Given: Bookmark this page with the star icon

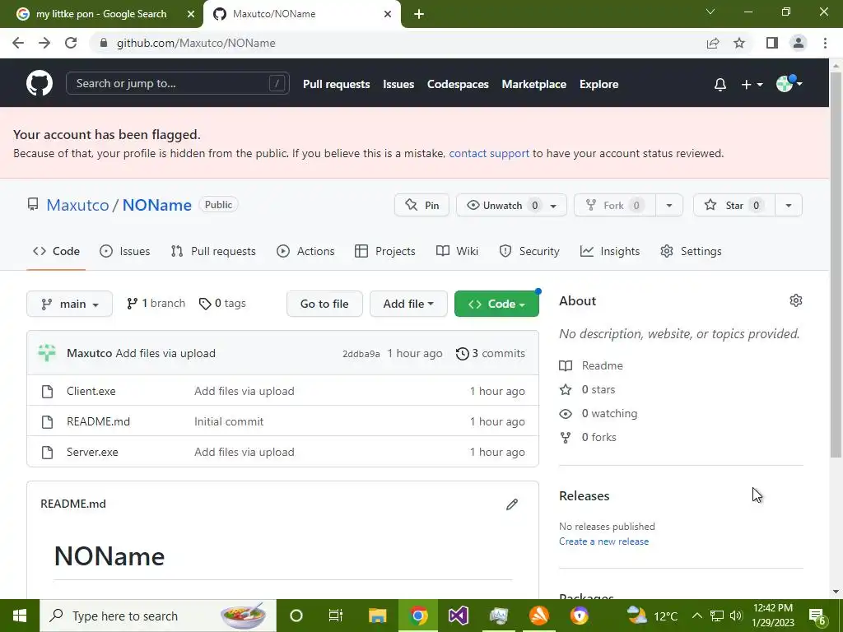Looking at the screenshot, I should point(739,43).
